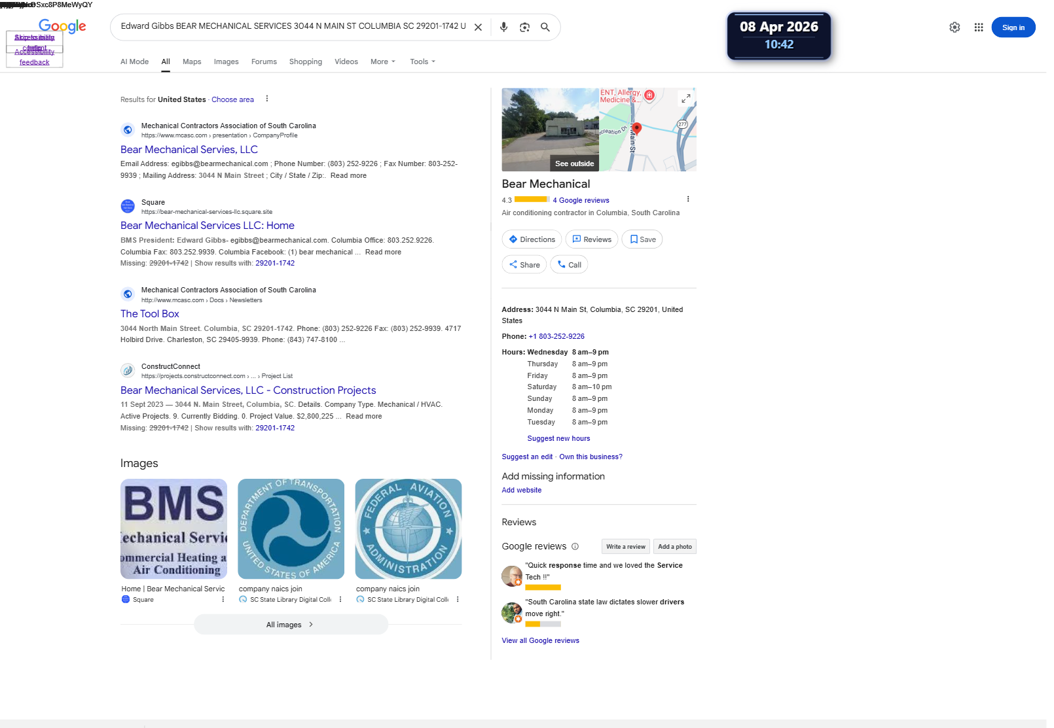
Task: Open options for FAA image result
Action: coord(458,599)
